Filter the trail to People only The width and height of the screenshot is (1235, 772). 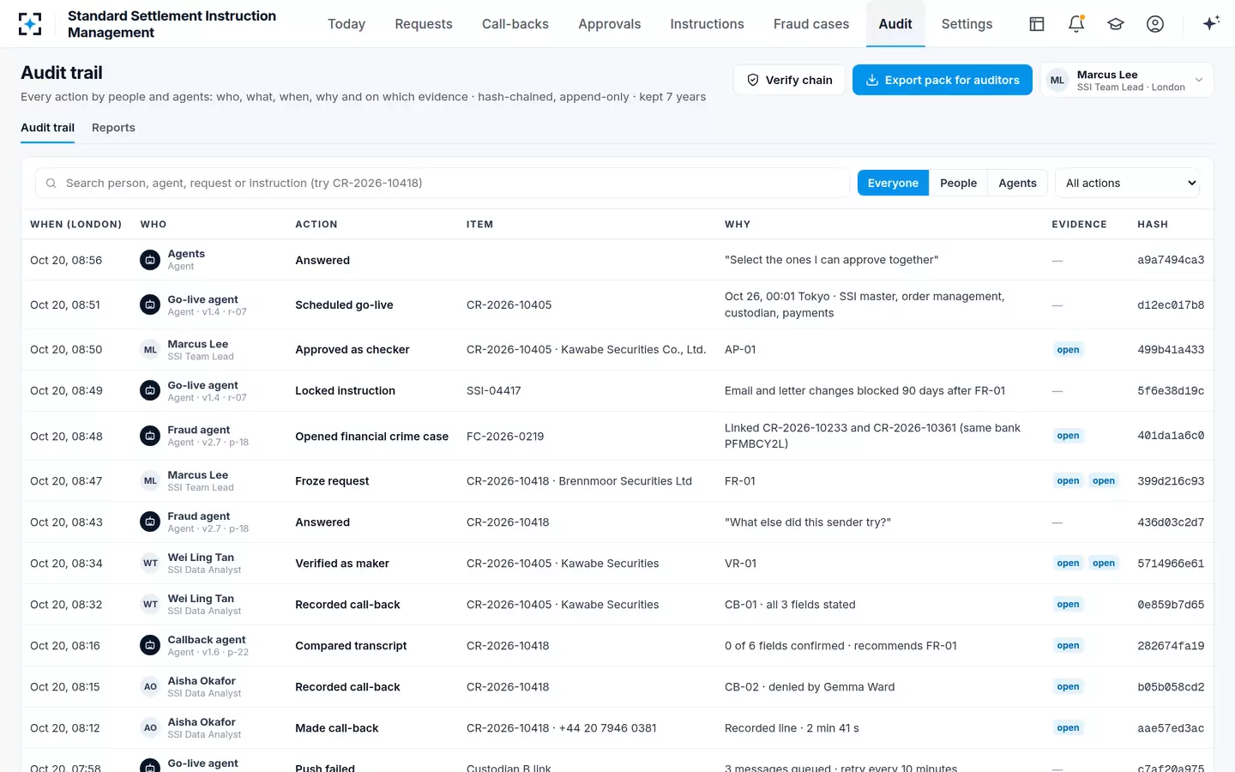click(x=958, y=183)
